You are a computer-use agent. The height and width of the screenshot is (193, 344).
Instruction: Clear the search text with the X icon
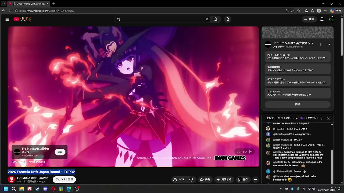[207, 19]
